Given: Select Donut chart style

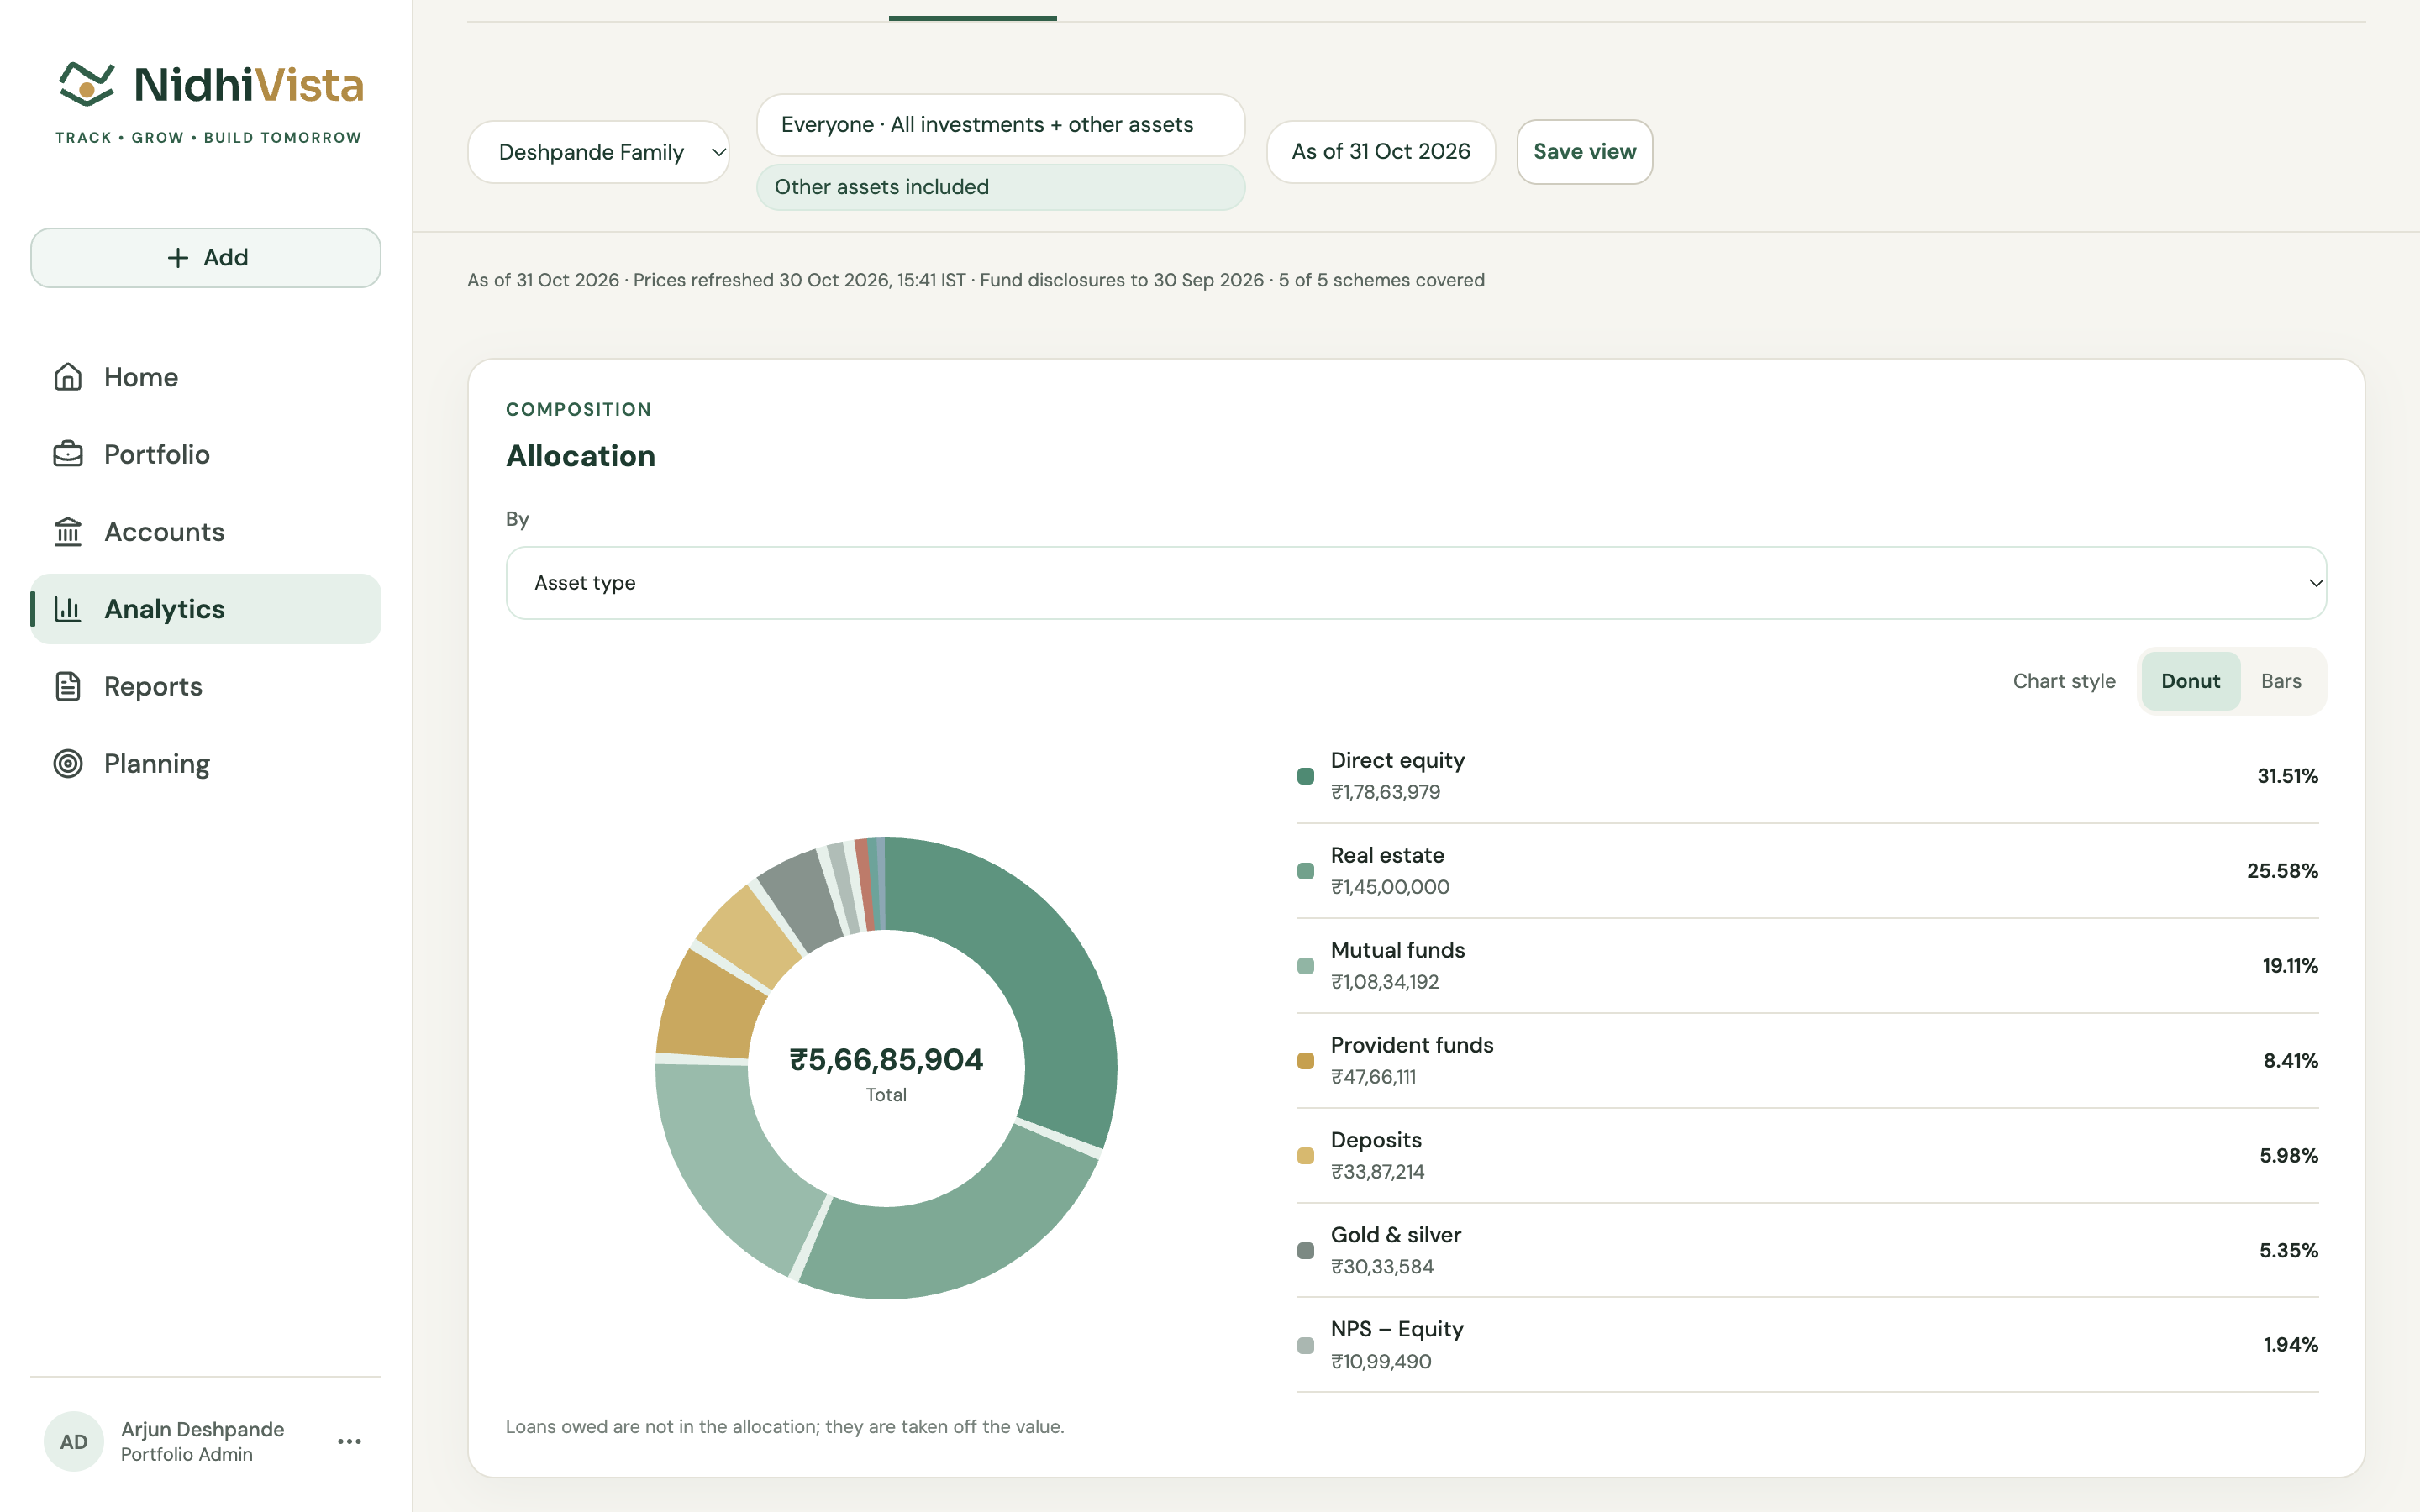Looking at the screenshot, I should pos(2190,681).
